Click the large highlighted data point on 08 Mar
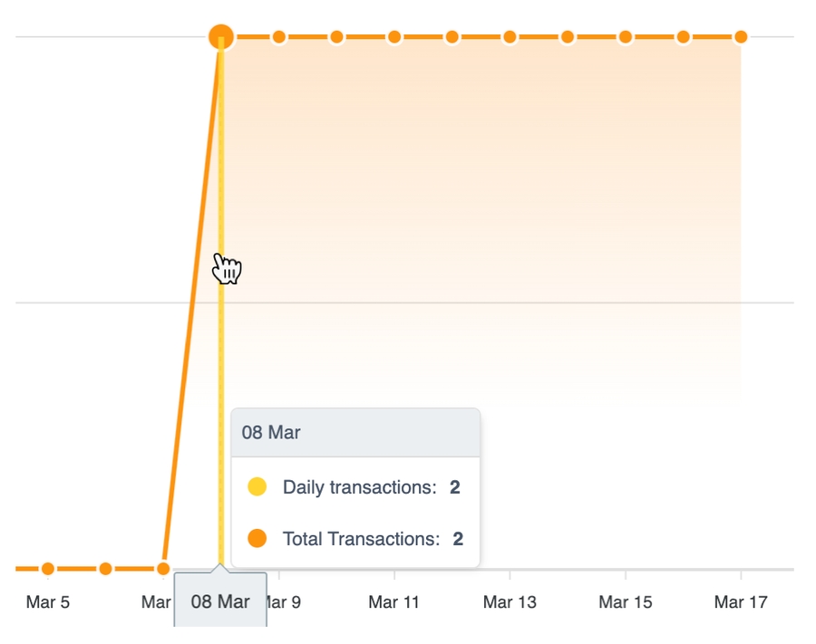The image size is (816, 644). (x=221, y=37)
